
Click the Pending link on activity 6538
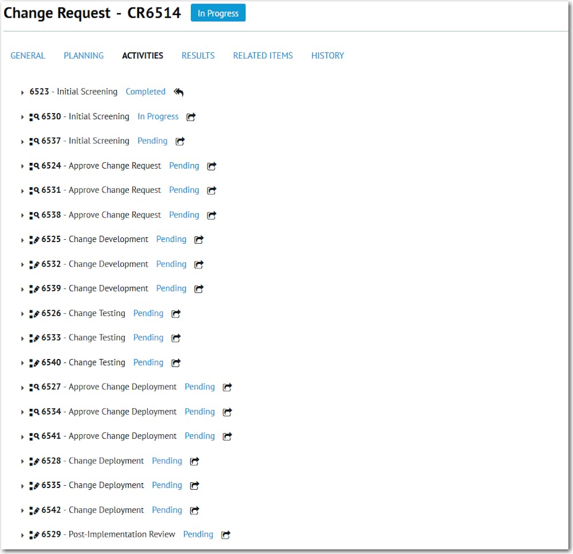pos(184,214)
